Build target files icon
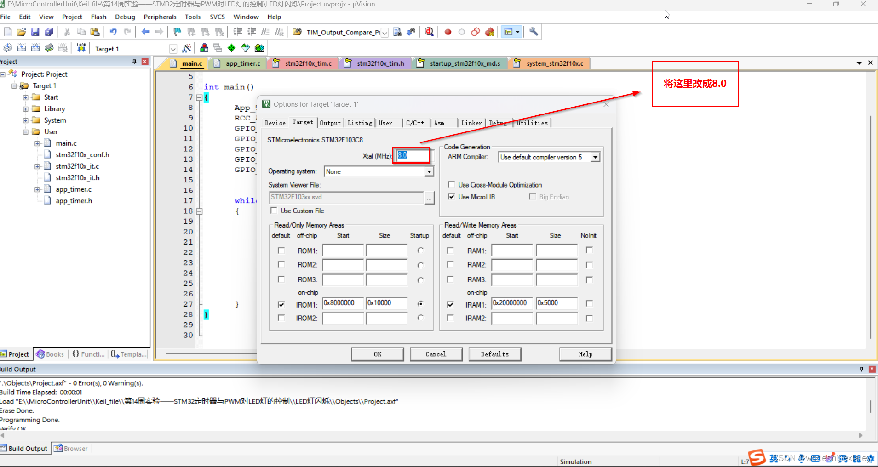This screenshot has height=467, width=878. point(22,48)
